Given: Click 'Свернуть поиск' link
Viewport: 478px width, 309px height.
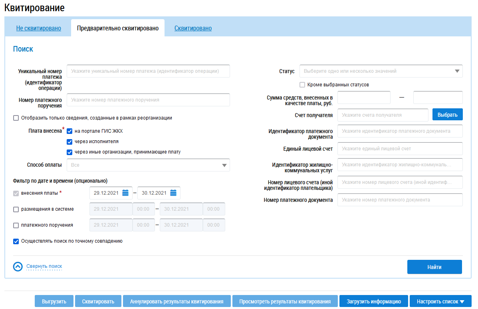Looking at the screenshot, I should coord(44,266).
